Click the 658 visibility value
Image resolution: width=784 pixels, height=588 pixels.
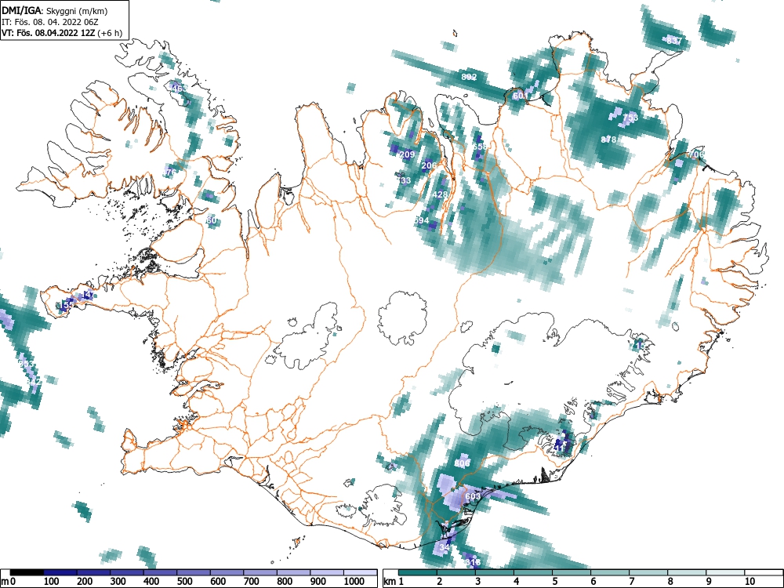click(x=479, y=147)
